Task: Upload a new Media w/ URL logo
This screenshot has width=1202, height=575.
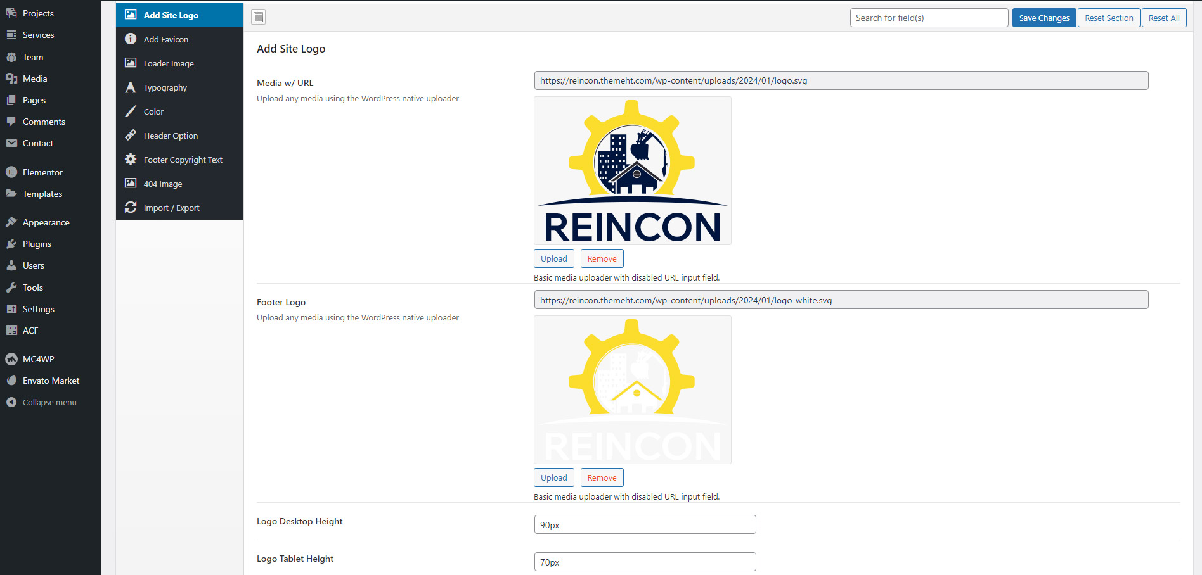Action: (553, 258)
